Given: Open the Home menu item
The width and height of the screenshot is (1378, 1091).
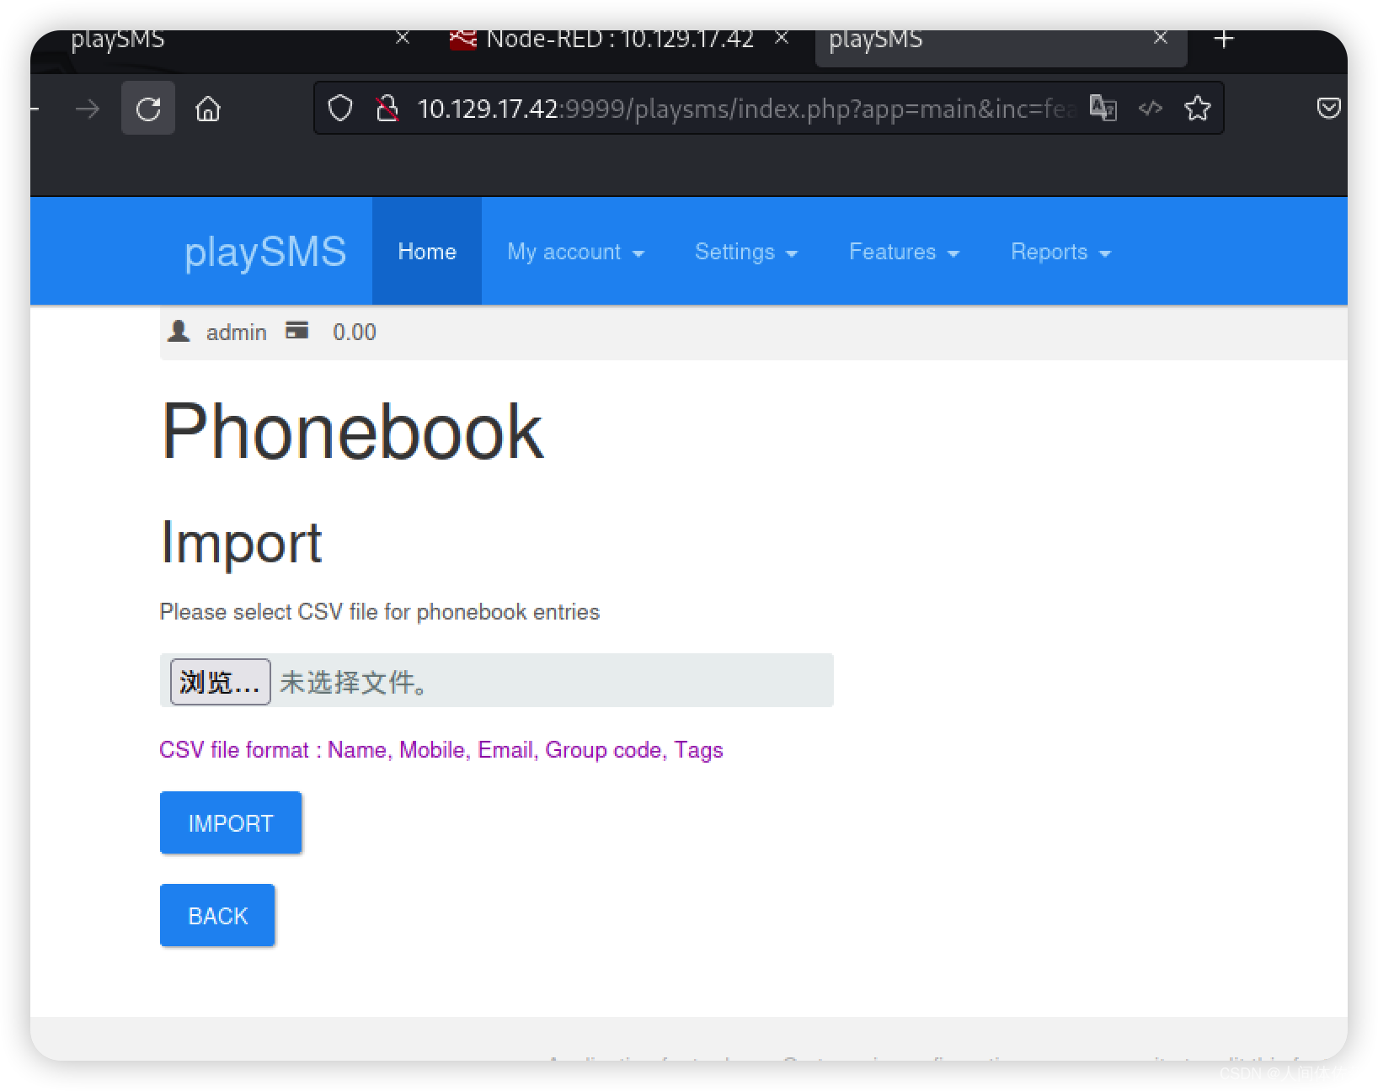Looking at the screenshot, I should click(427, 251).
